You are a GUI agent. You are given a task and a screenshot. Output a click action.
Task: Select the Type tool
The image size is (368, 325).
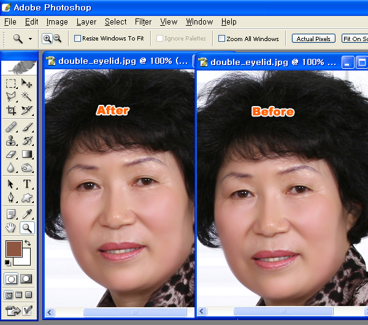[x=26, y=184]
